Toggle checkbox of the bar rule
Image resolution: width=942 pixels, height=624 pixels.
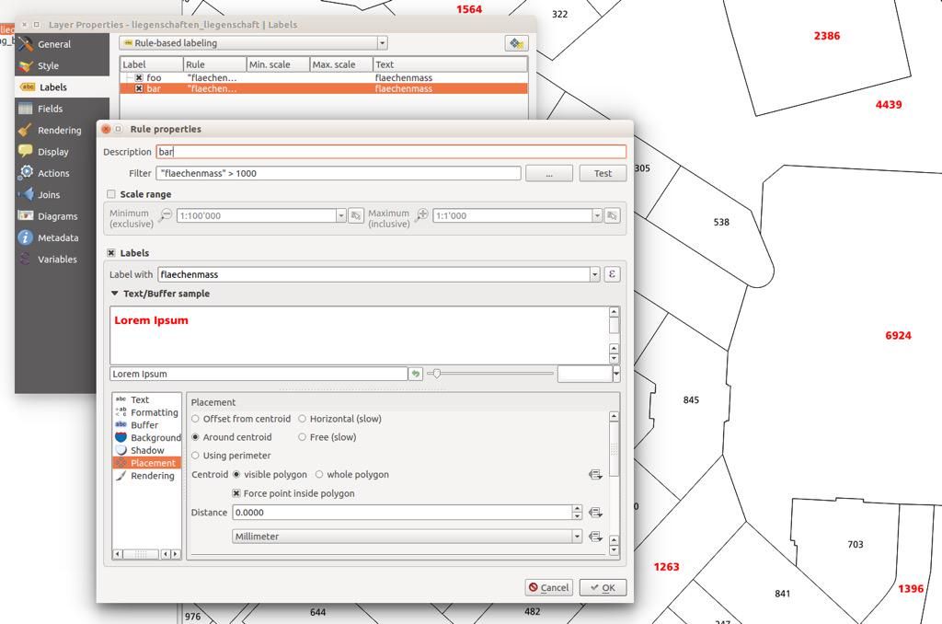(x=139, y=88)
